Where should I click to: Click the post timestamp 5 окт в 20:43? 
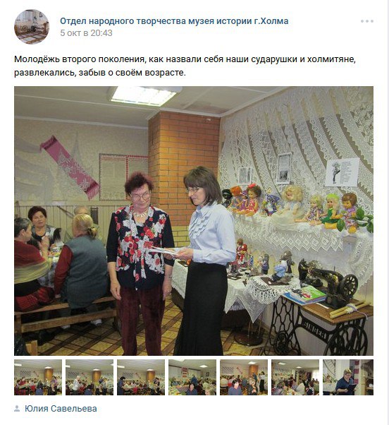86,33
